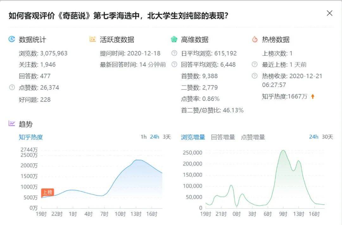Viewport: 342px width, 225px height.
Task: Click help icon next to 回答平均浏览
Action: [174, 65]
